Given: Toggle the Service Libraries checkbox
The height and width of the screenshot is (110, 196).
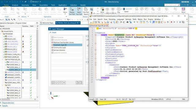Looking at the screenshot, I should tap(52, 50).
